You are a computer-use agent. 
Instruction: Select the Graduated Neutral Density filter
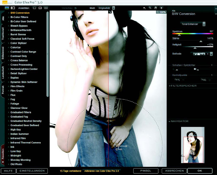point(26,121)
